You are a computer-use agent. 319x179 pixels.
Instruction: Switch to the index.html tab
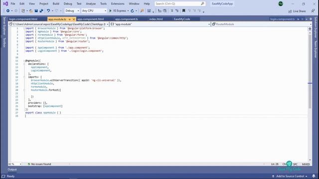156,19
